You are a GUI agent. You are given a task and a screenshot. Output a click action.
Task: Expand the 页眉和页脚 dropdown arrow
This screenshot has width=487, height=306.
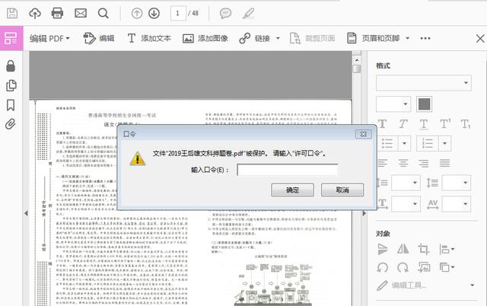click(x=408, y=38)
